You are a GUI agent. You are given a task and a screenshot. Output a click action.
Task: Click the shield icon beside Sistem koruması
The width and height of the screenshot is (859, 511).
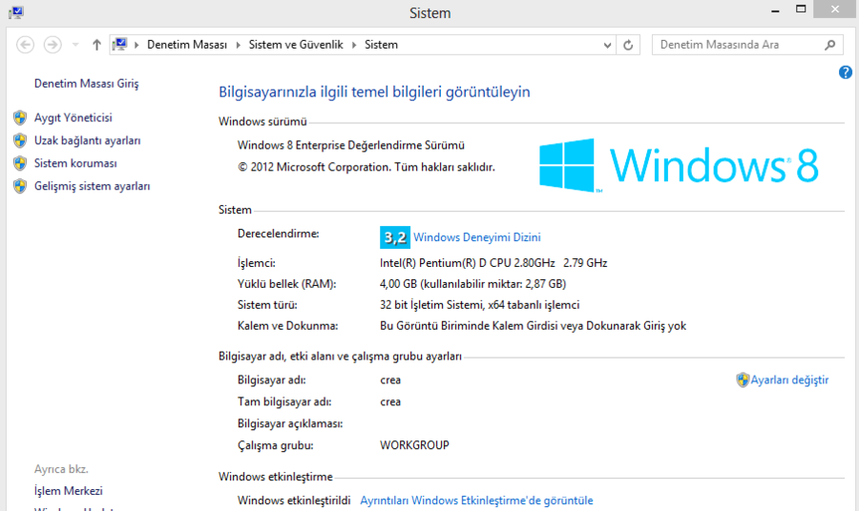pyautogui.click(x=20, y=163)
